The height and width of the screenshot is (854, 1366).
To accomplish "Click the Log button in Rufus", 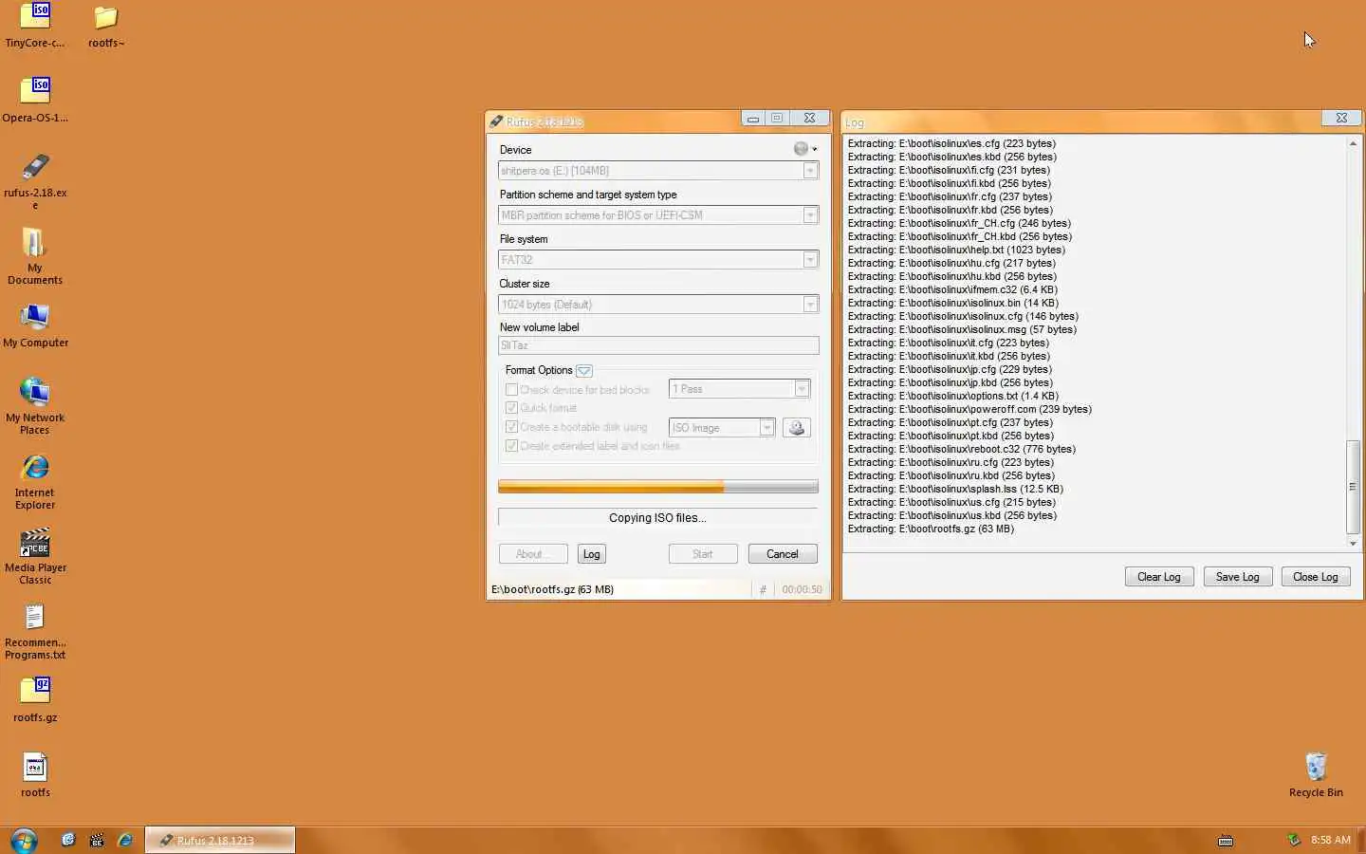I will pos(592,554).
